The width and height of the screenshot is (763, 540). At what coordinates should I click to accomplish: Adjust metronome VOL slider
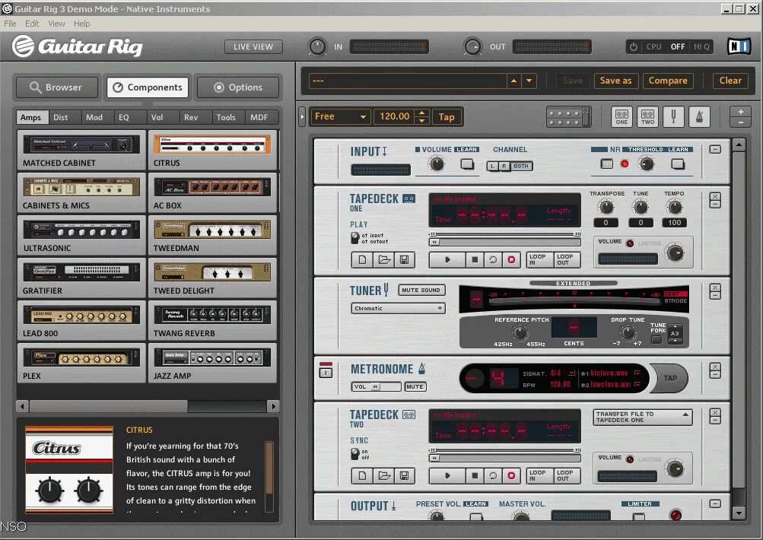click(376, 387)
